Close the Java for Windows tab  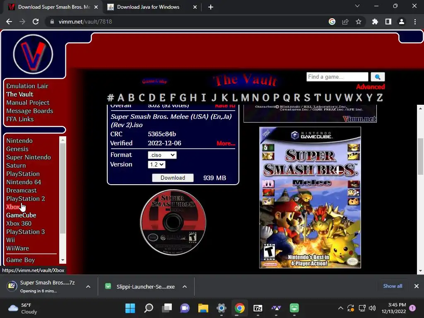coord(195,7)
